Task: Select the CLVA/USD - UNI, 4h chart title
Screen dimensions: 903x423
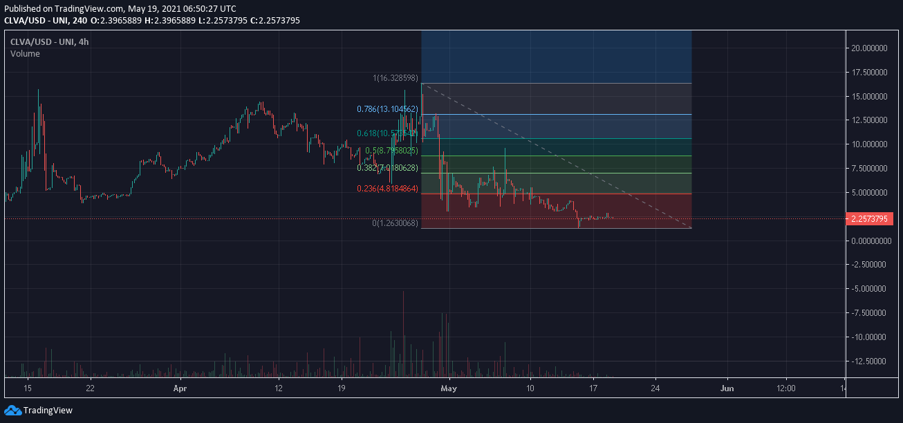Action: (50, 41)
